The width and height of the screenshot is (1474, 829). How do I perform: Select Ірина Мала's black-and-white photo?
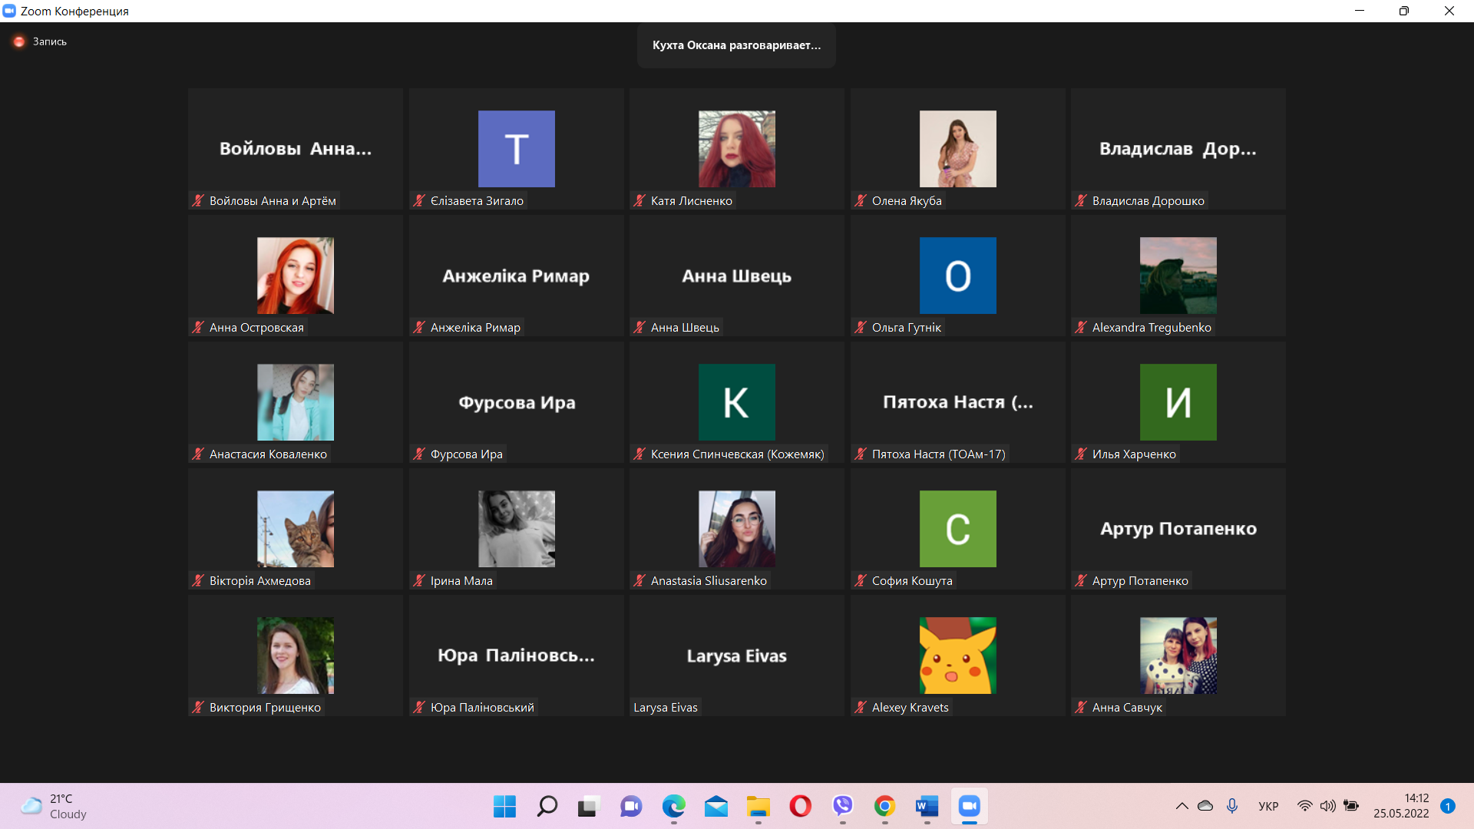point(516,529)
